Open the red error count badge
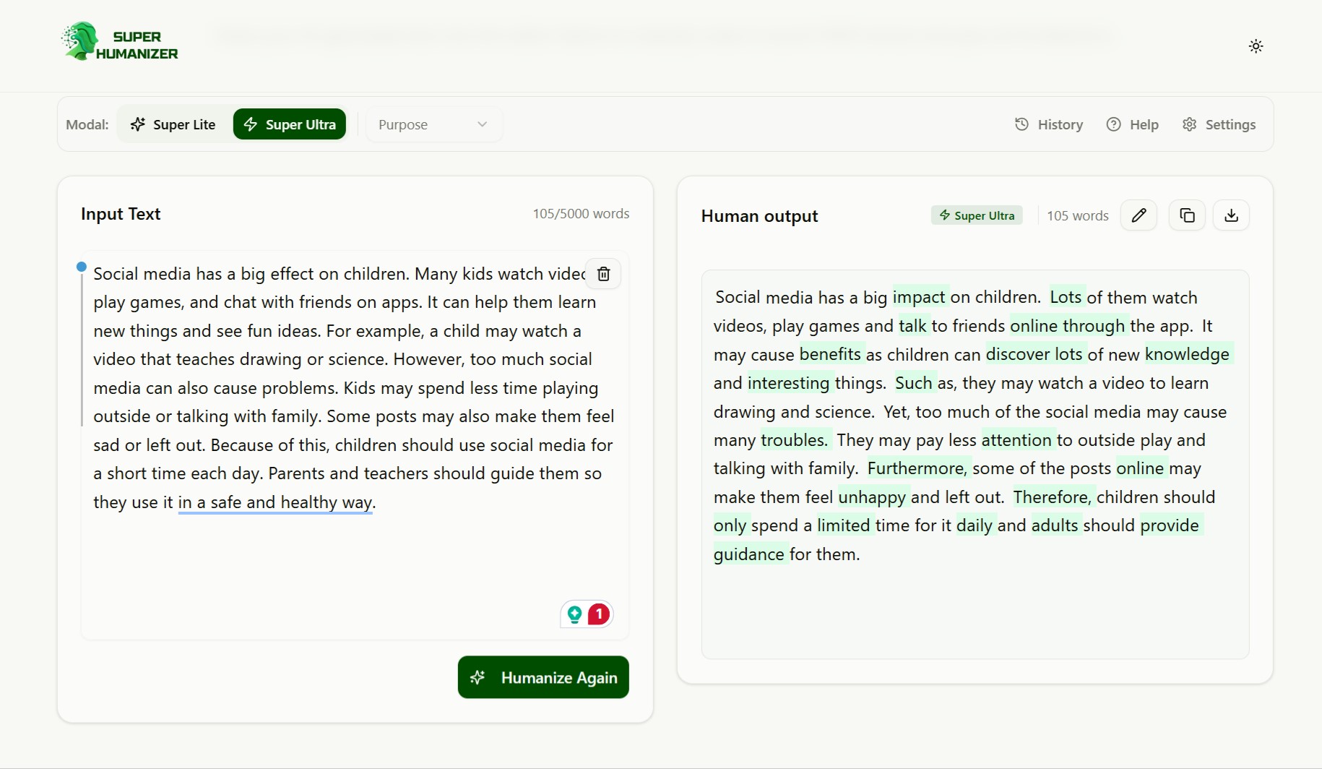The width and height of the screenshot is (1322, 769). 598,614
